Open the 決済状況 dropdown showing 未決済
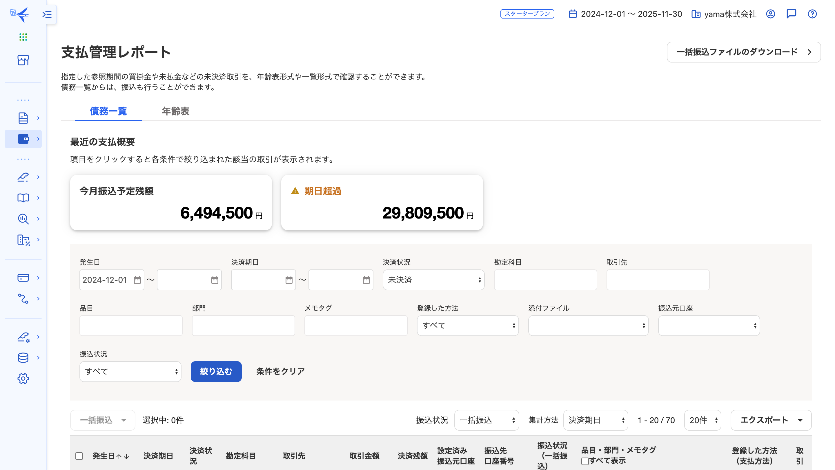Screen dimensions: 835x470 (433, 280)
